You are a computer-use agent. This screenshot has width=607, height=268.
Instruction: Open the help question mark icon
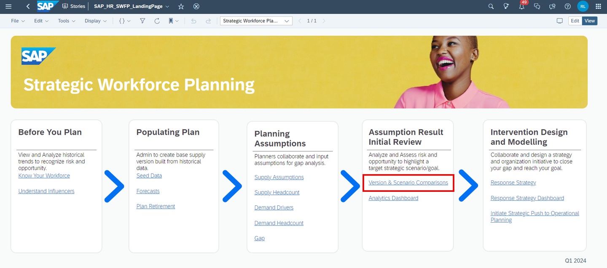click(567, 6)
